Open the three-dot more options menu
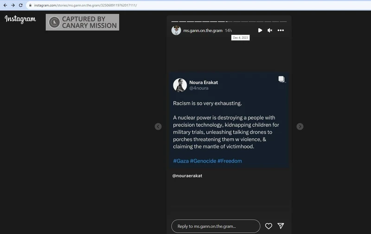The width and height of the screenshot is (371, 234). click(281, 31)
